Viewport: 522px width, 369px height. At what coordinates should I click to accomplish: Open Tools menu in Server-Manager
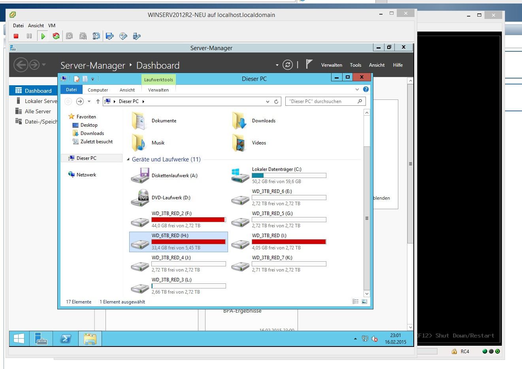tap(356, 65)
